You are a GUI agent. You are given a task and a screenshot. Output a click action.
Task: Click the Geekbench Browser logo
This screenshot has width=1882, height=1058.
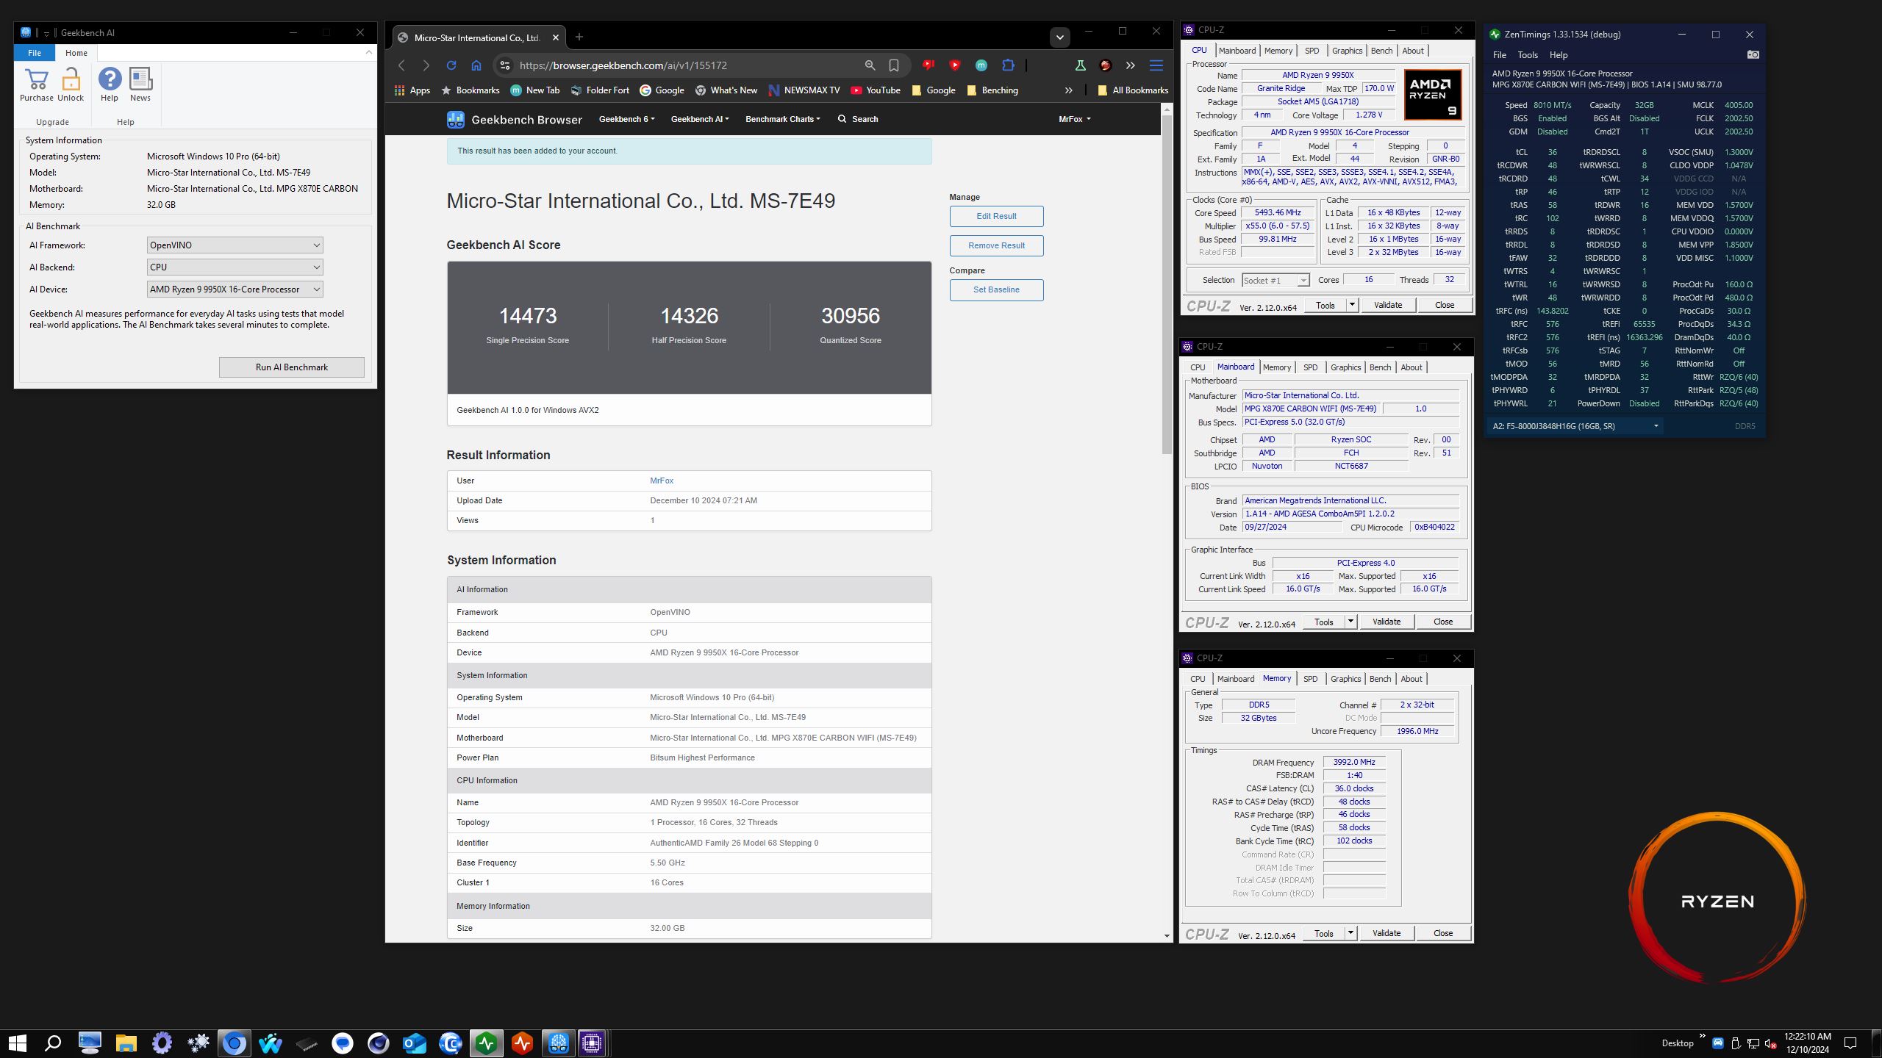pos(514,119)
